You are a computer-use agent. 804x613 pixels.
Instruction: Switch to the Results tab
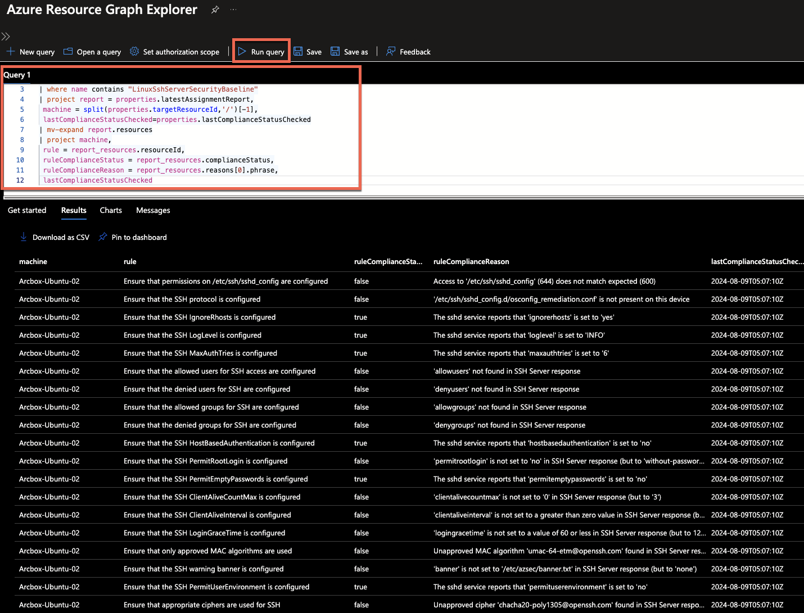(x=74, y=210)
